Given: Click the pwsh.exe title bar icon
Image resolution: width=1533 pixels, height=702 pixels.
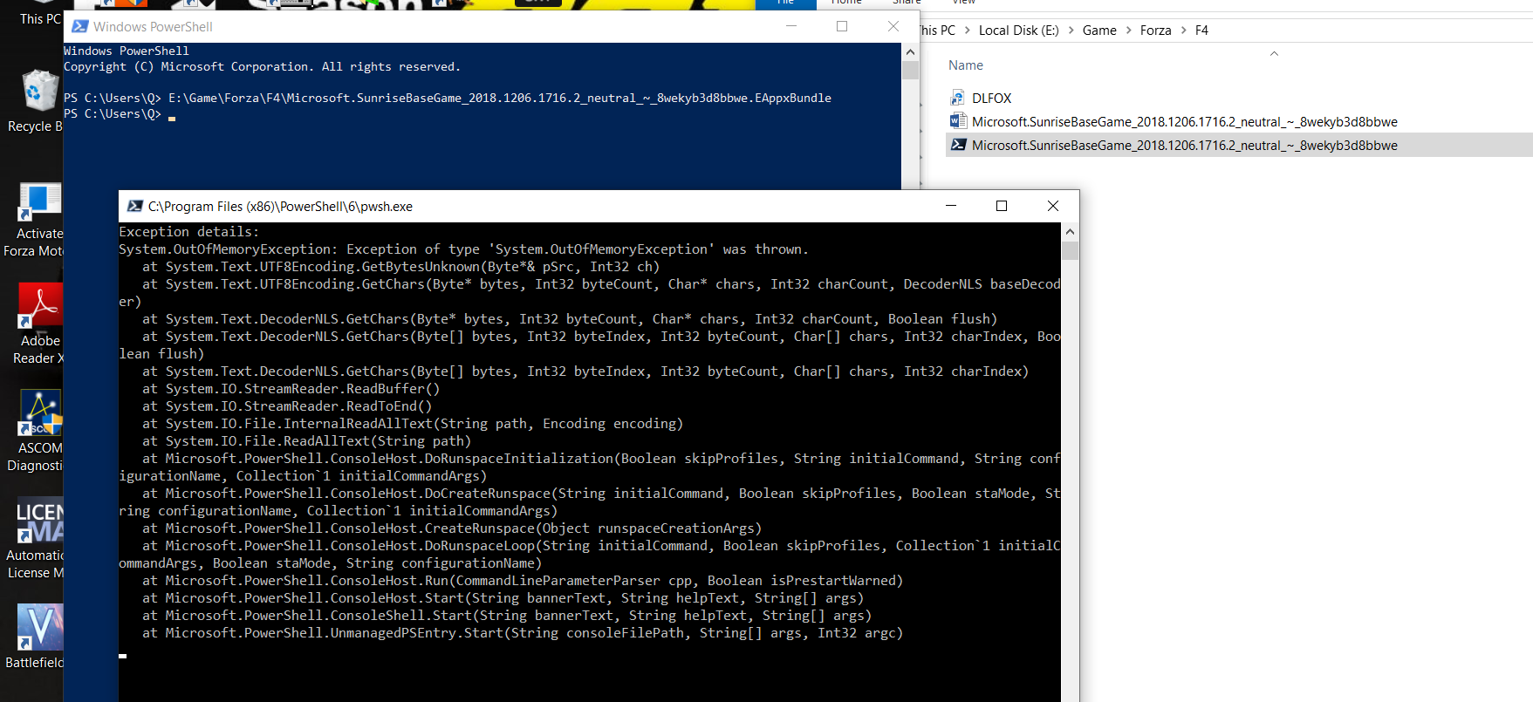Looking at the screenshot, I should pyautogui.click(x=135, y=207).
